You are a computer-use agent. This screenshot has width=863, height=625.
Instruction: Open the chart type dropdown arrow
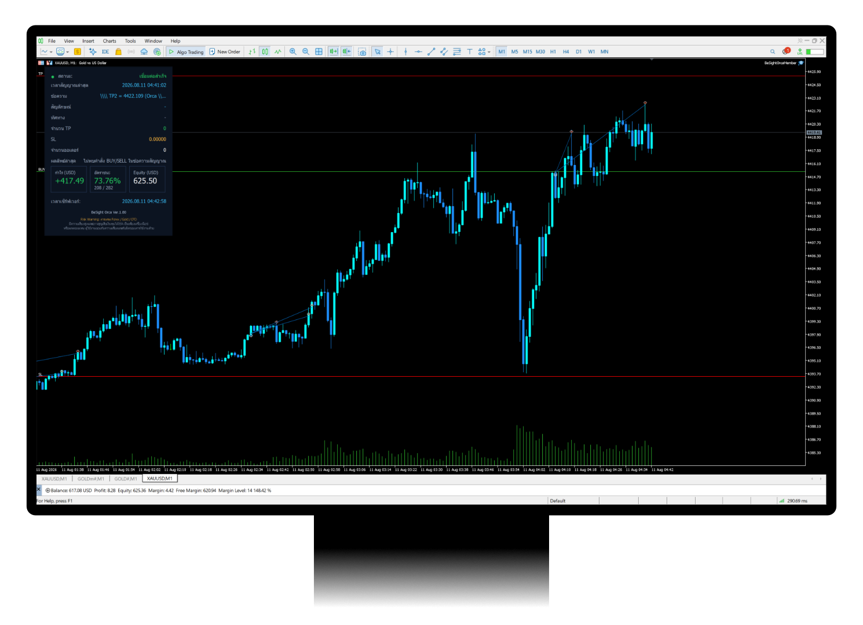pyautogui.click(x=51, y=52)
